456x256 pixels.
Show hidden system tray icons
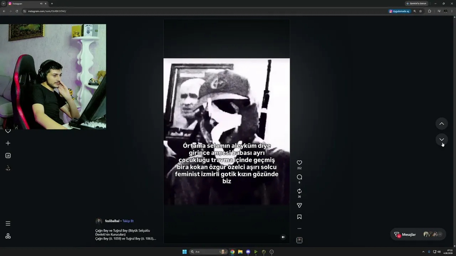coord(424,252)
